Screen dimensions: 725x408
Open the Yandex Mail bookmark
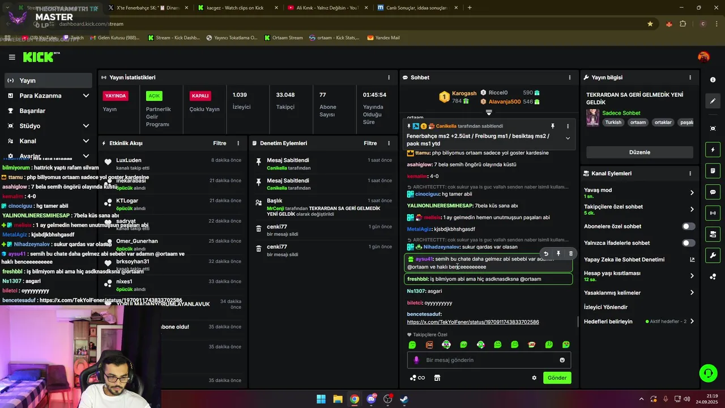pos(383,38)
